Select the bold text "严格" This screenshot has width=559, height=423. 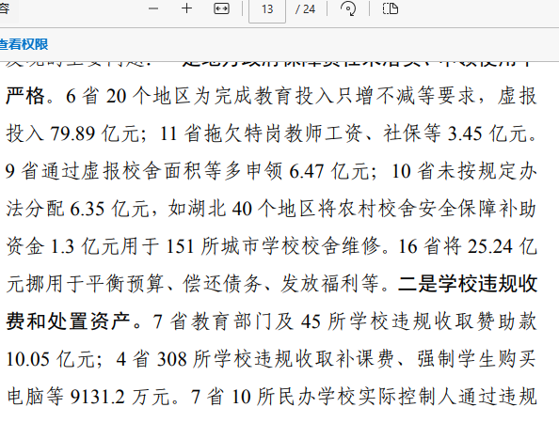coord(25,96)
